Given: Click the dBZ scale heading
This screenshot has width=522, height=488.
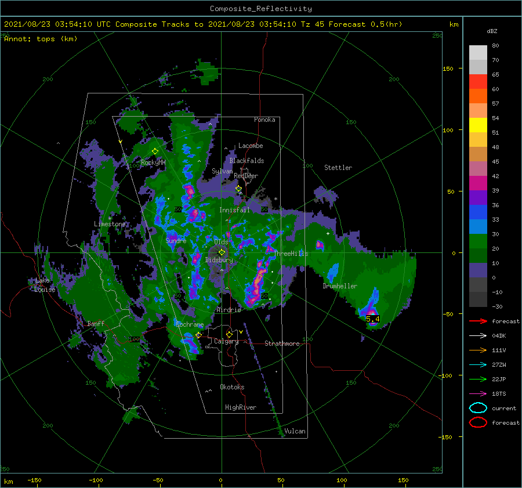Looking at the screenshot, I should pyautogui.click(x=492, y=31).
